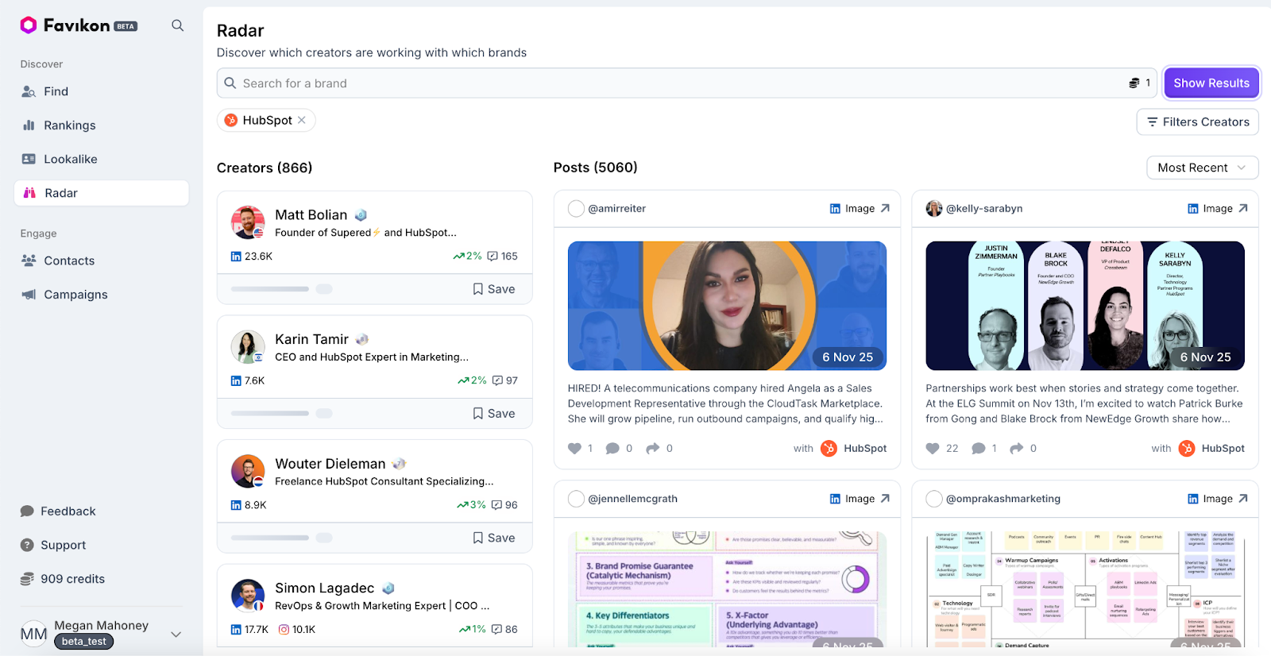The image size is (1271, 656).
Task: Click HubSpot brand tag on @kelly-sarabyn post
Action: (x=1211, y=449)
